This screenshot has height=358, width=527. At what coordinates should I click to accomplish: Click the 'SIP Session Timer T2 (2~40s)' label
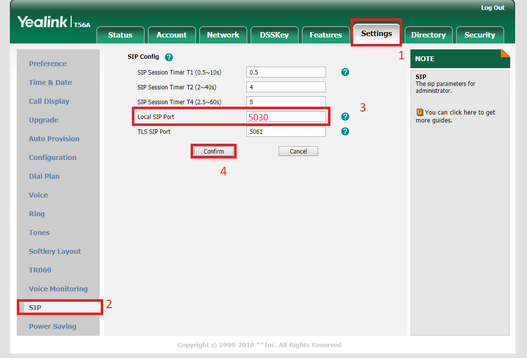tap(177, 87)
